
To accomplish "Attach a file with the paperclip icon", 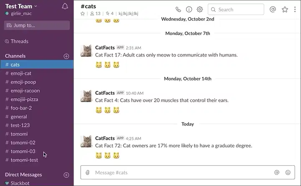I will pos(87,172).
